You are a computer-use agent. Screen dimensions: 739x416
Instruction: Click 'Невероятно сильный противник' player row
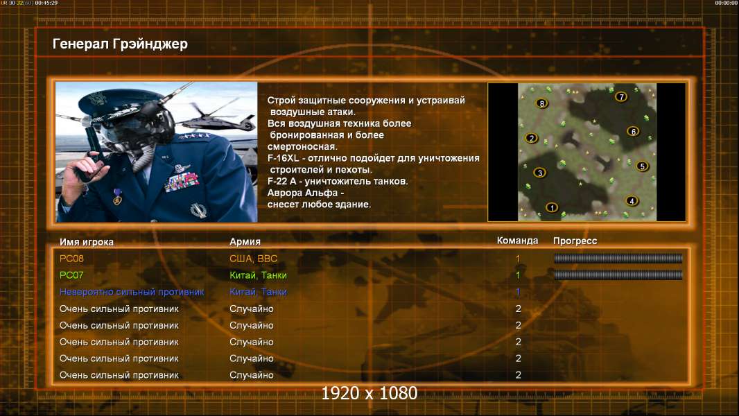[132, 292]
